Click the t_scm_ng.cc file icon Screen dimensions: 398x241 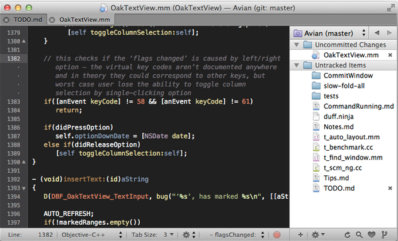[316, 168]
